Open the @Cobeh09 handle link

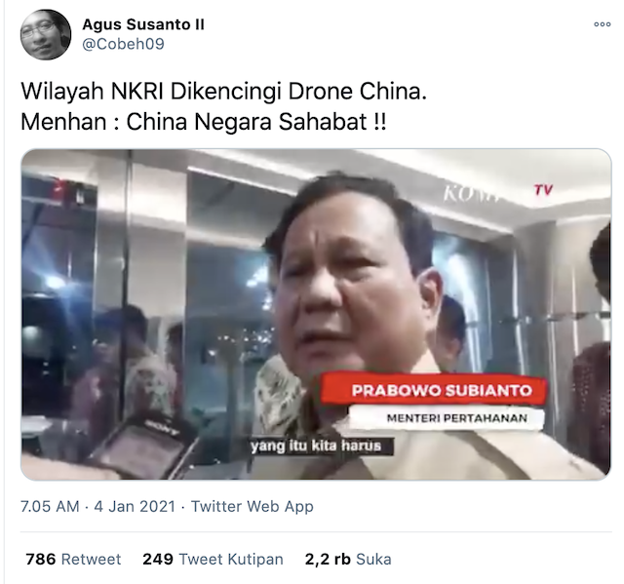[123, 44]
